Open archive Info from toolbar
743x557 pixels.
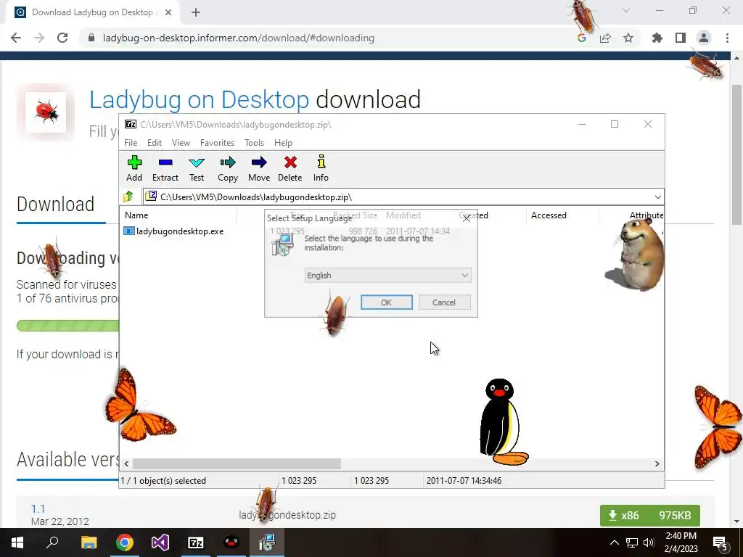click(x=321, y=168)
